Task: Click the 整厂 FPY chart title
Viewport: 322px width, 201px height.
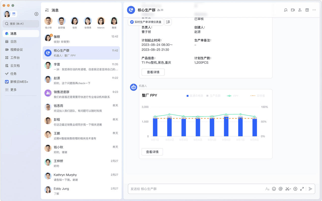Action: pyautogui.click(x=149, y=95)
